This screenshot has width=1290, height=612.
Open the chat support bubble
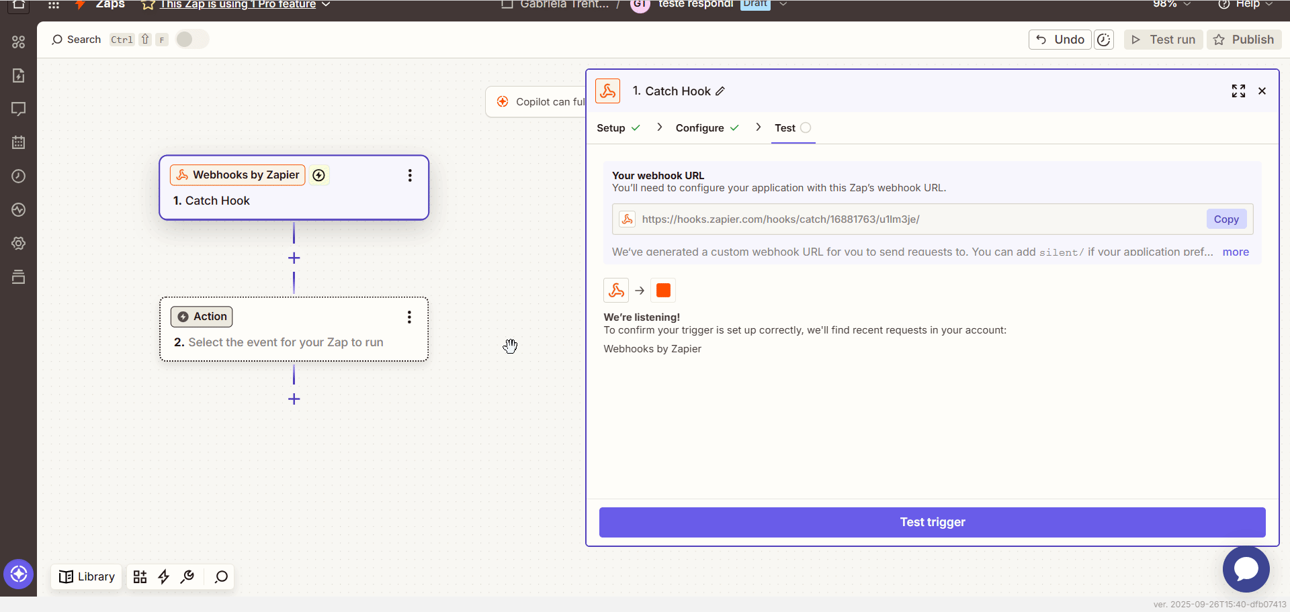point(1246,568)
